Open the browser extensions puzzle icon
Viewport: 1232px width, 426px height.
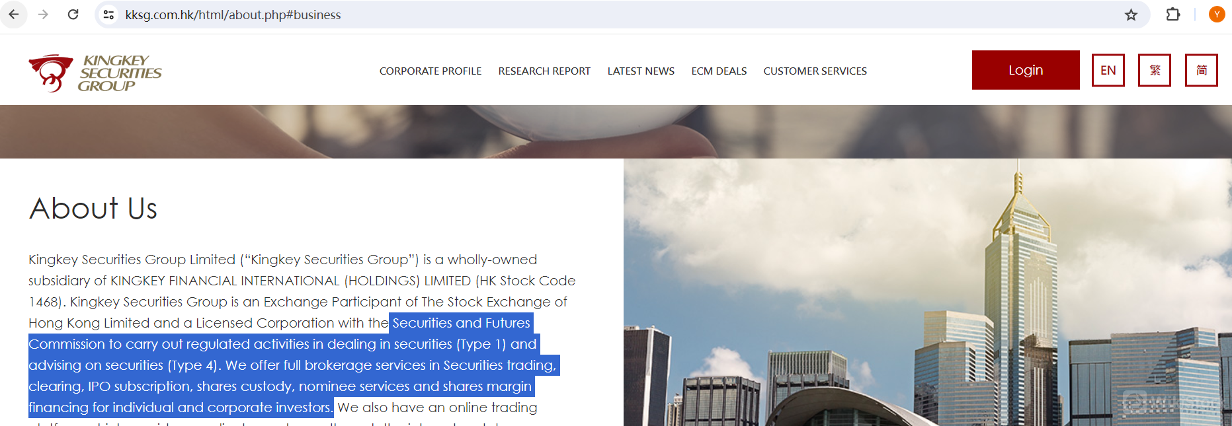coord(1172,15)
